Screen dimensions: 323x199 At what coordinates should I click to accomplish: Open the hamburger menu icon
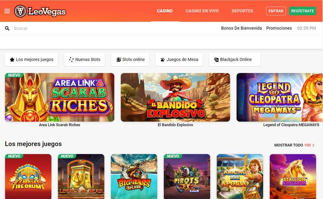[x=7, y=11]
